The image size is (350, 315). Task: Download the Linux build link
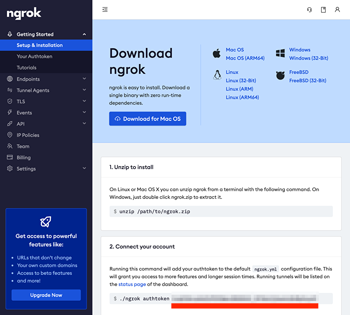coord(232,72)
